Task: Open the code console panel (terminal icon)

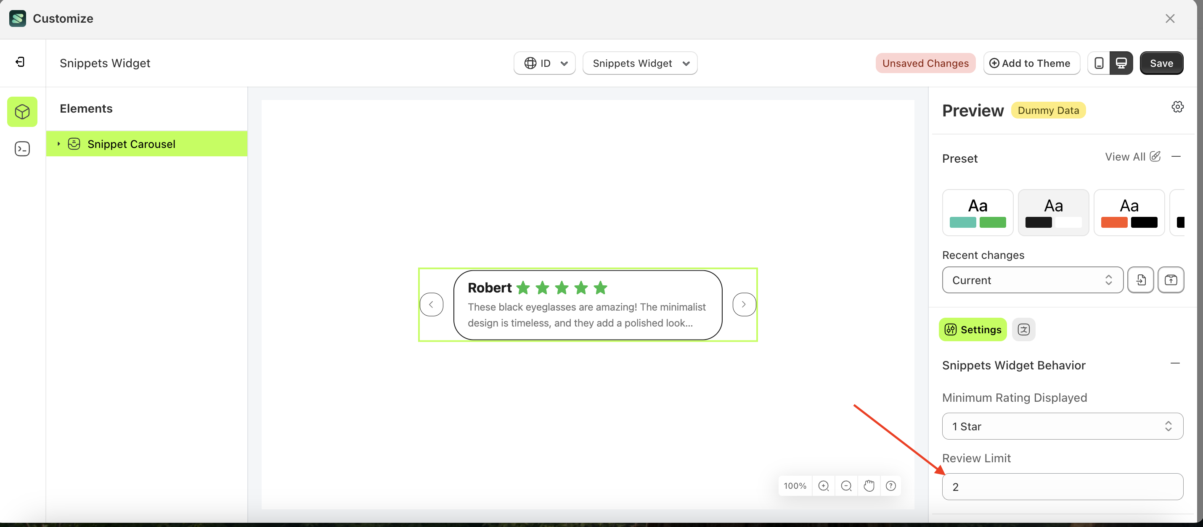Action: click(x=22, y=148)
